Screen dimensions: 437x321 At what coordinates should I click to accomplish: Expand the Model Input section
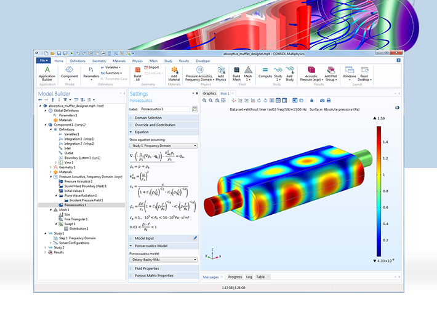click(164, 238)
